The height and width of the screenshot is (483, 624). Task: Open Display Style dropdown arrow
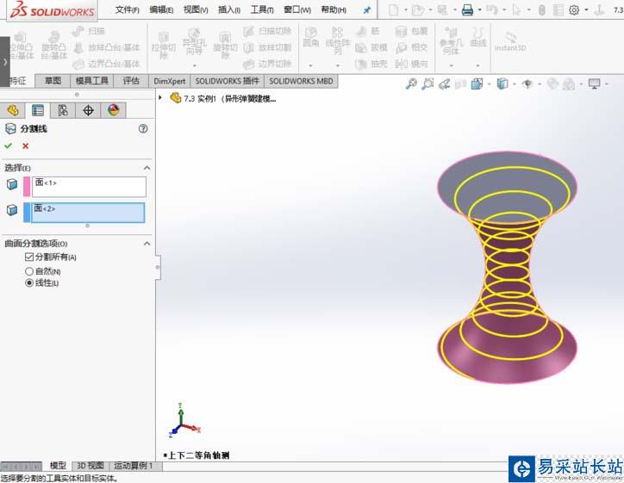pyautogui.click(x=515, y=84)
